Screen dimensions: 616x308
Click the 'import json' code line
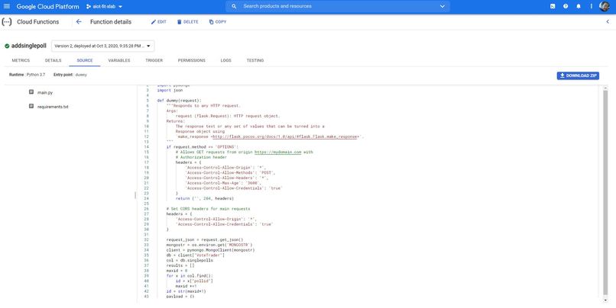170,90
